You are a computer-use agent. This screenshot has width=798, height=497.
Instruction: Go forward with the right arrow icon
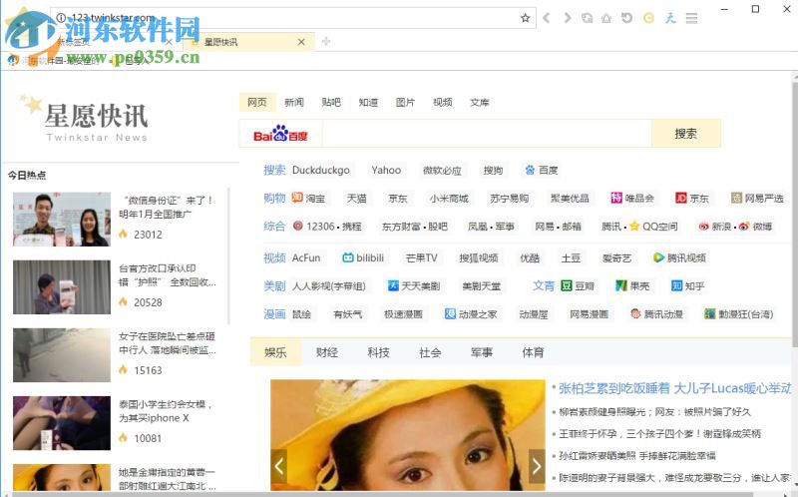pos(567,18)
